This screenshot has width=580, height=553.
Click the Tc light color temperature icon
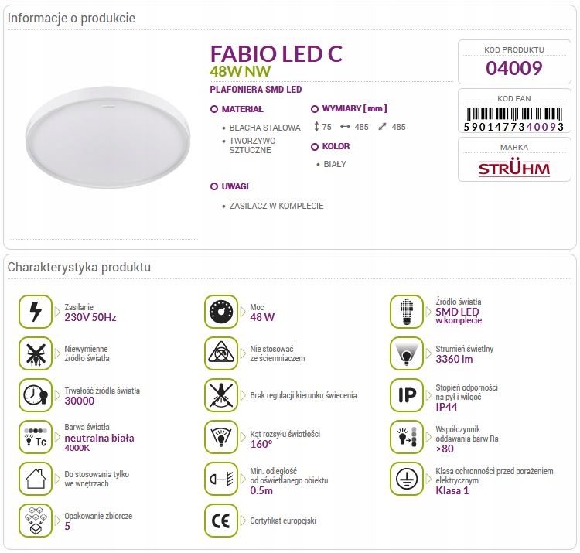[x=35, y=437]
